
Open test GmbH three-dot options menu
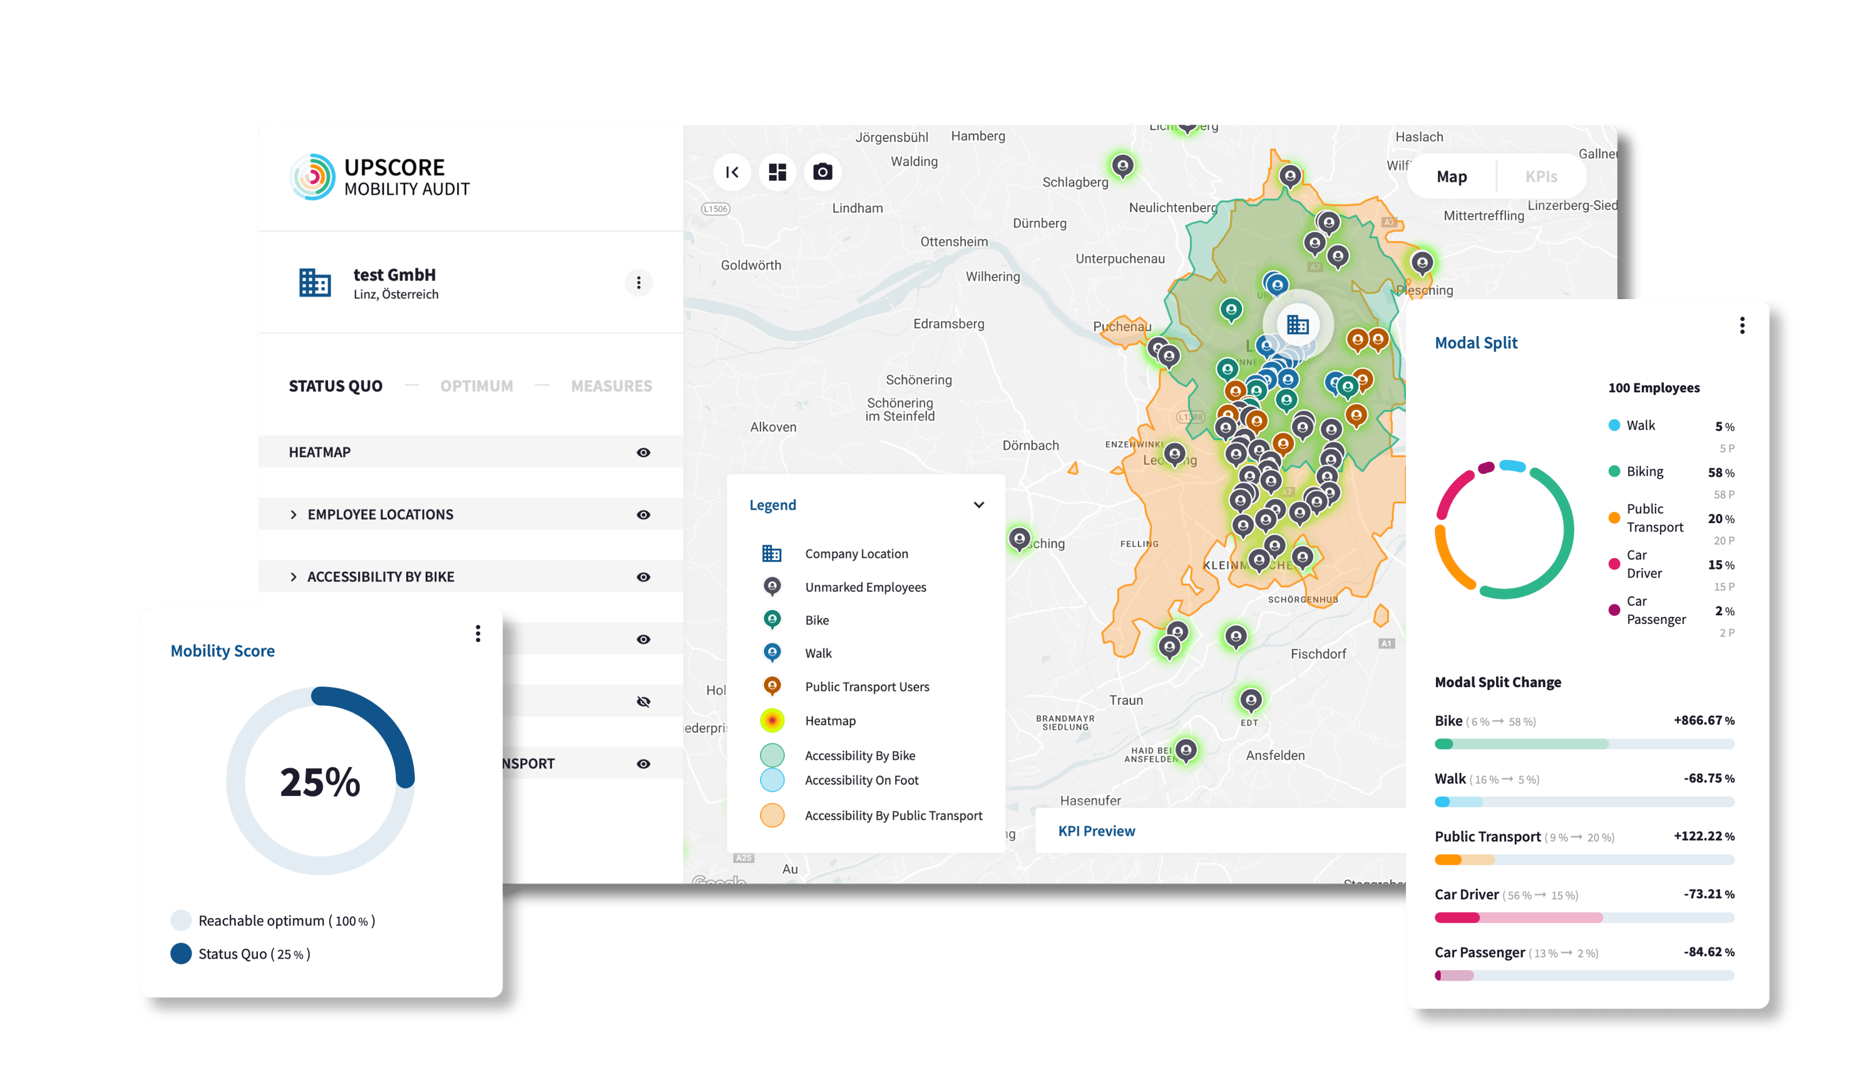(x=638, y=283)
